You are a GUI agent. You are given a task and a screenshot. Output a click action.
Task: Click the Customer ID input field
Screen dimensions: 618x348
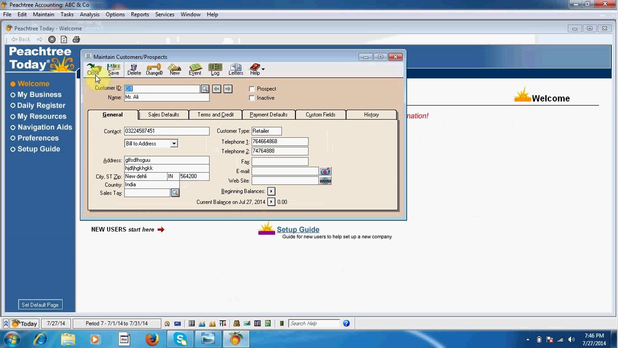click(x=162, y=88)
